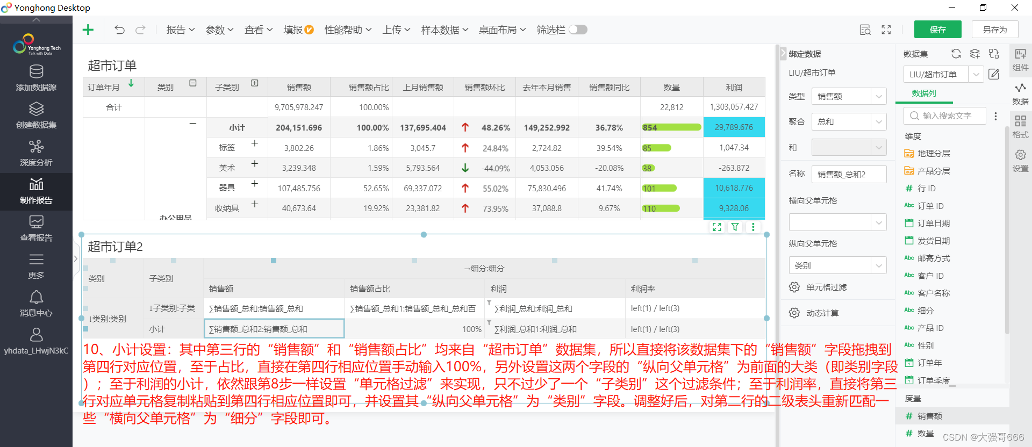Open 消息中心 notifications
Viewport: 1032px width, 447px height.
click(36, 304)
